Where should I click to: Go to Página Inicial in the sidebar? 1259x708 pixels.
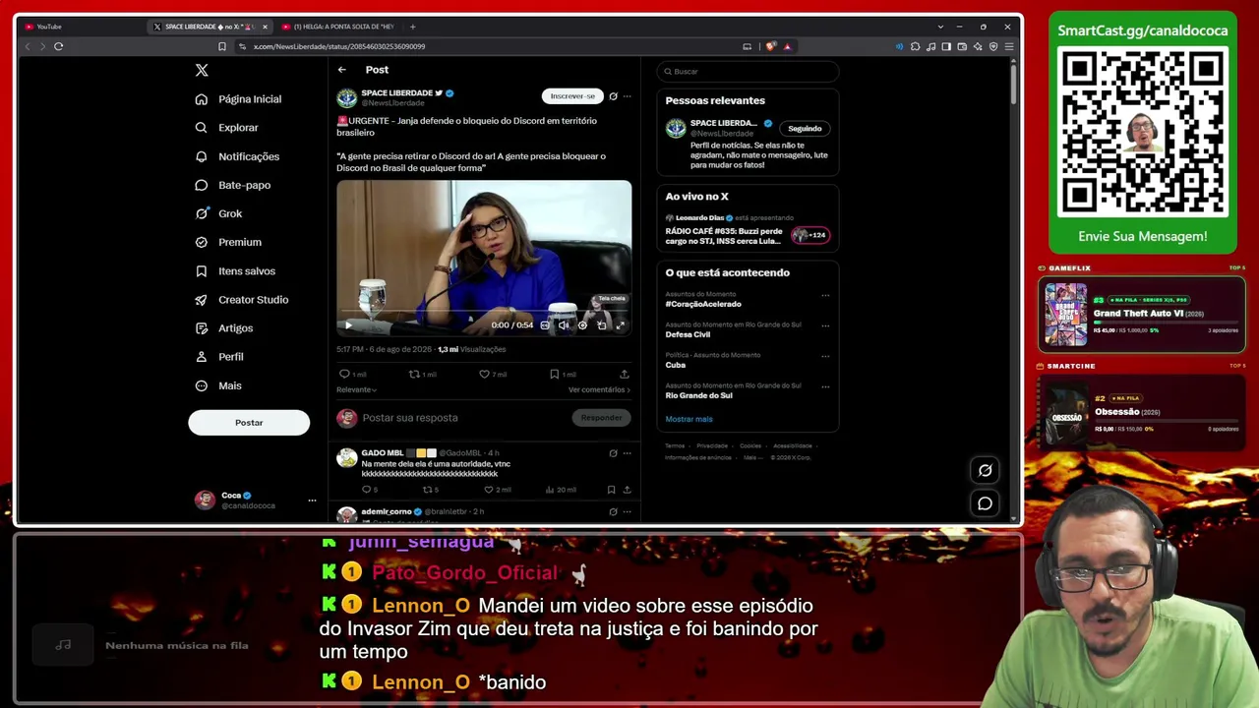(239, 99)
